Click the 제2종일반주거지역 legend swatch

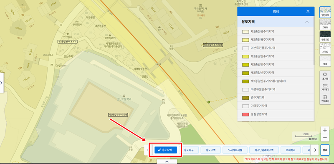[x=245, y=65]
